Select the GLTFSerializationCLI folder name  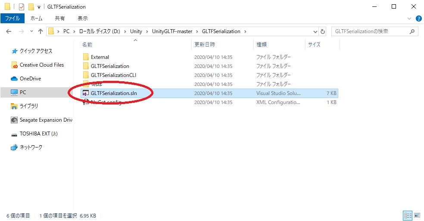(x=114, y=75)
